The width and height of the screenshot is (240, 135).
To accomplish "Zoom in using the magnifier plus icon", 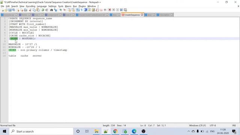I will click(x=60, y=10).
